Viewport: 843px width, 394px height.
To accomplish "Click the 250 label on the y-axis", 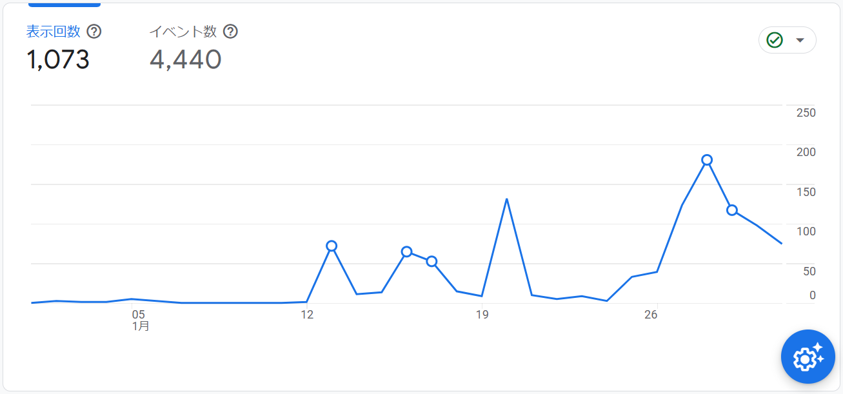I will (x=806, y=113).
